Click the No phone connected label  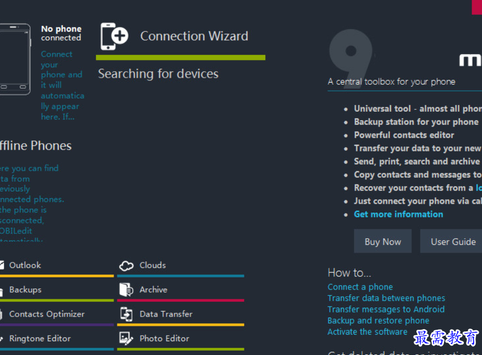tap(61, 33)
